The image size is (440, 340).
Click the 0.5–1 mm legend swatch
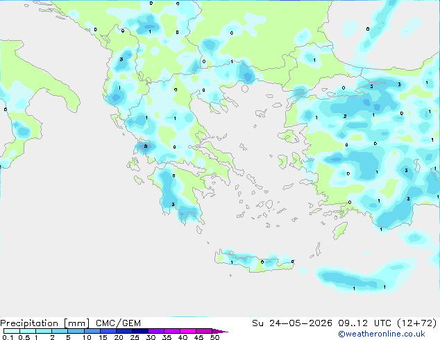pos(28,331)
